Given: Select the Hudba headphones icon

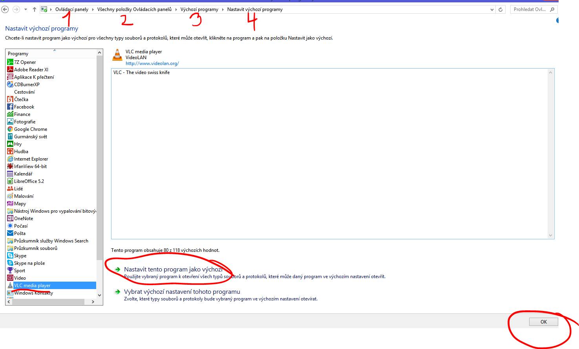Looking at the screenshot, I should click(10, 151).
